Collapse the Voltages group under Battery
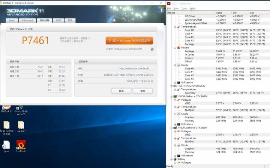This screenshot has height=168, width=270. tap(175, 163)
